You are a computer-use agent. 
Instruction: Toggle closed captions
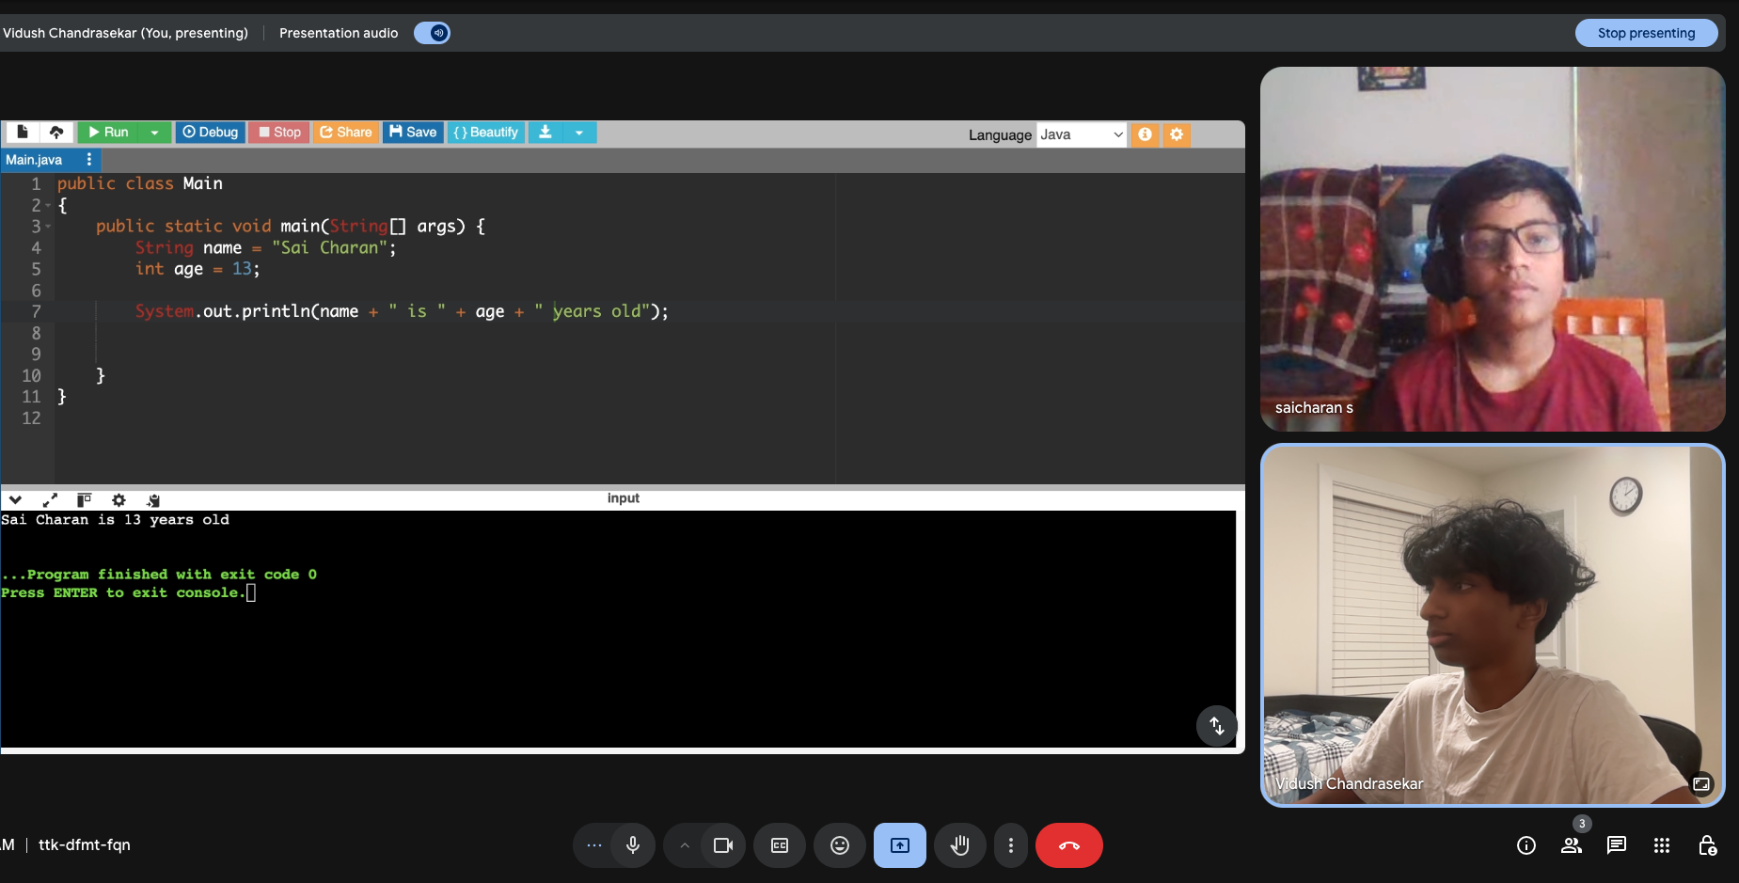780,845
